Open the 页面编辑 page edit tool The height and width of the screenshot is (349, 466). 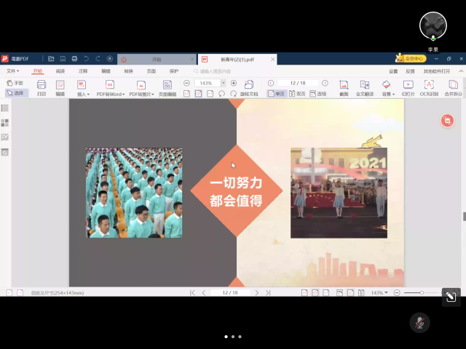click(167, 87)
